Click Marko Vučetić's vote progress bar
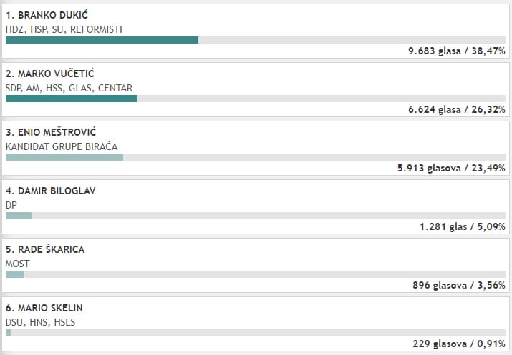512x355 pixels. coord(72,99)
